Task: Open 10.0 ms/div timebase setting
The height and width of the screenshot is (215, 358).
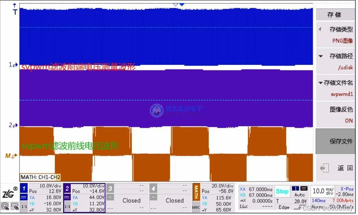Action: pos(323,191)
